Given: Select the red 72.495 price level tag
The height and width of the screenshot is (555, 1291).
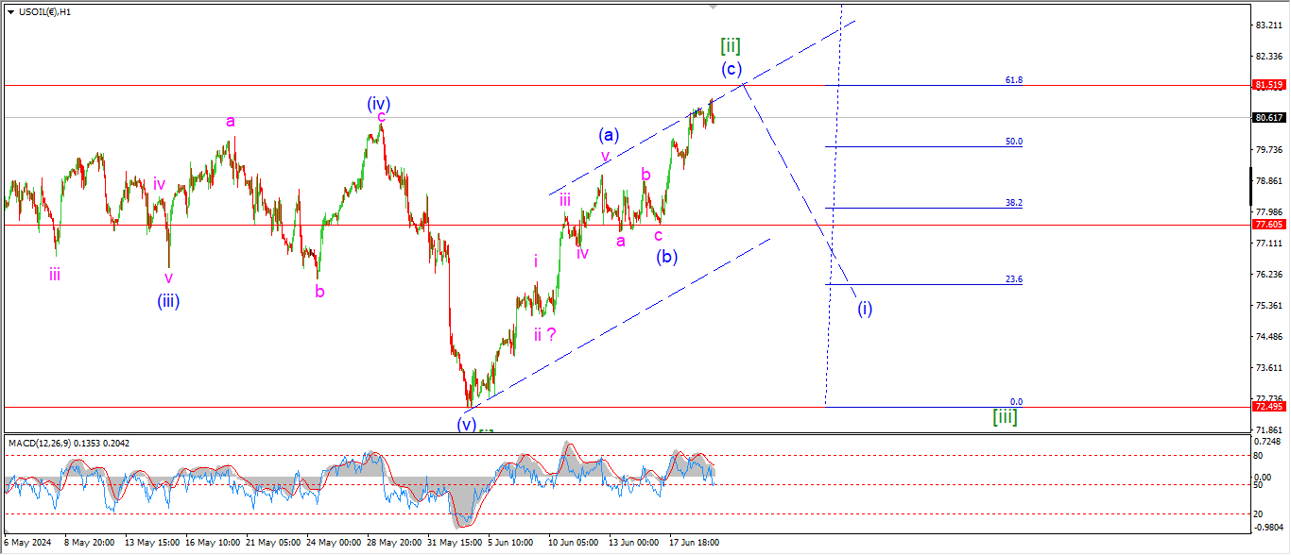Looking at the screenshot, I should click(x=1268, y=406).
